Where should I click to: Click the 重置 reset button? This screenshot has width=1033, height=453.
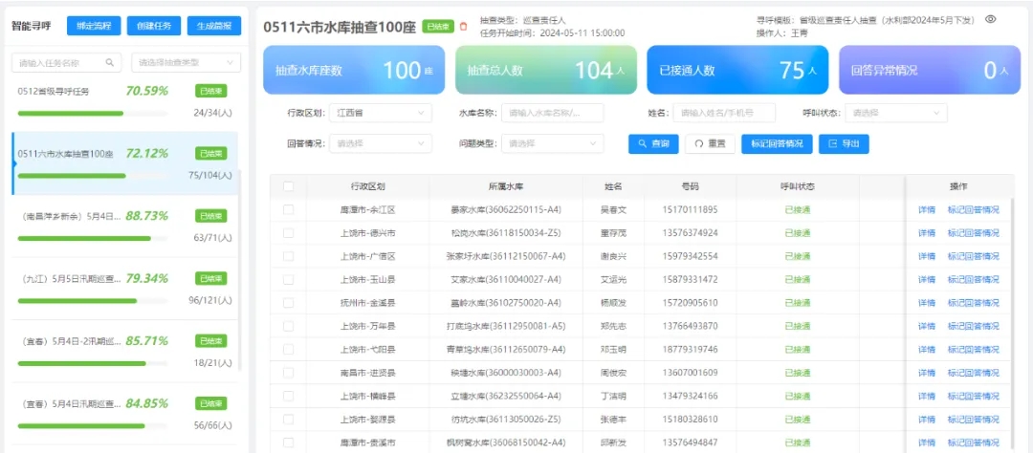point(710,144)
